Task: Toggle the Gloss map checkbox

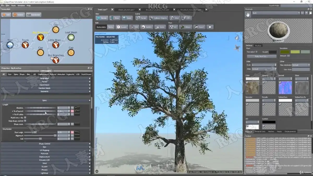Action: 296,82
